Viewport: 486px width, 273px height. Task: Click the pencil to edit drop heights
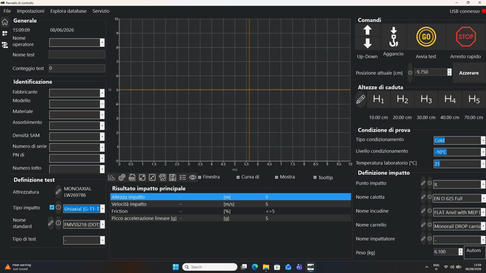360,99
